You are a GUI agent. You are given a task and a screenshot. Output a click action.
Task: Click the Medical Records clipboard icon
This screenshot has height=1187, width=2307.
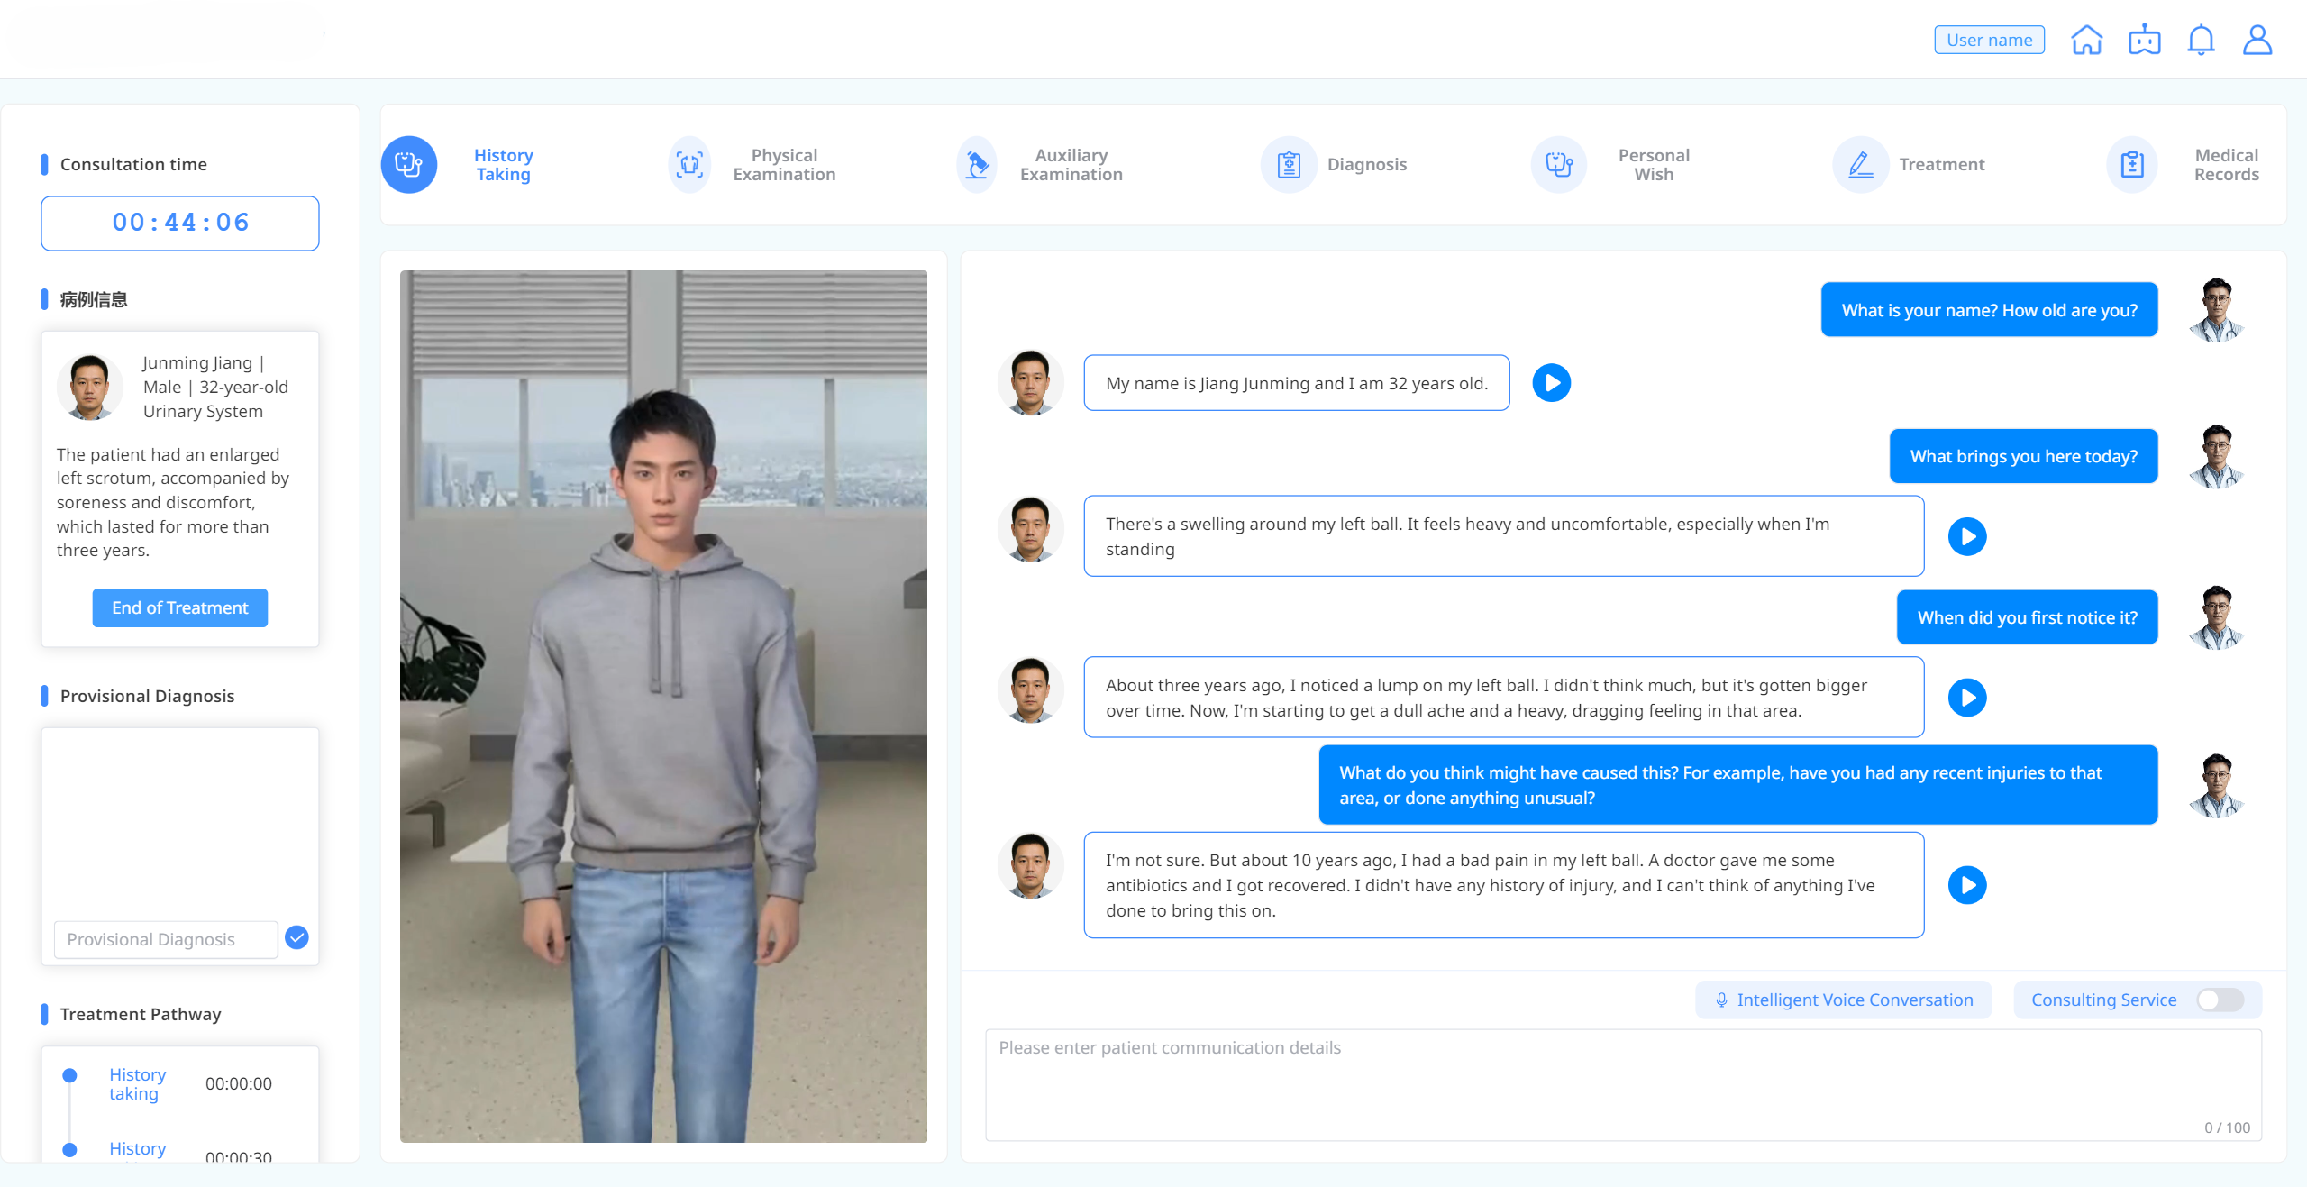pos(2132,165)
